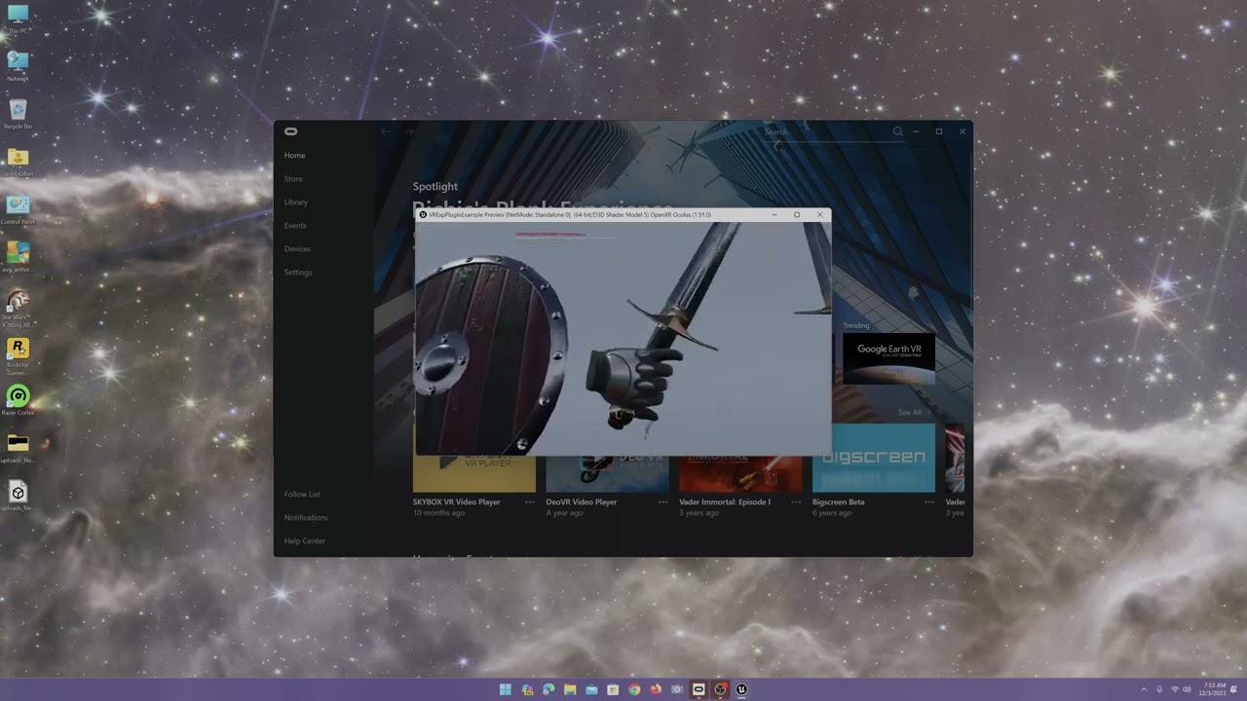Open Devices in the Oculus sidebar

tap(297, 249)
